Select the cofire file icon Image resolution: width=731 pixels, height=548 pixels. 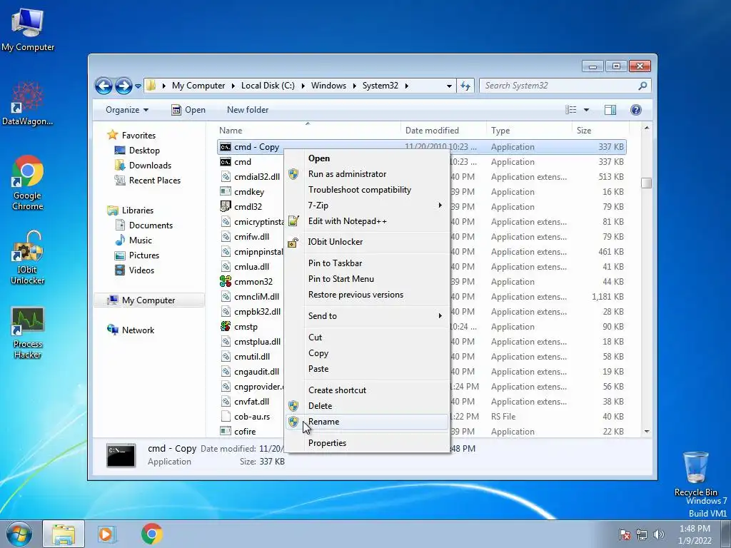tap(226, 432)
